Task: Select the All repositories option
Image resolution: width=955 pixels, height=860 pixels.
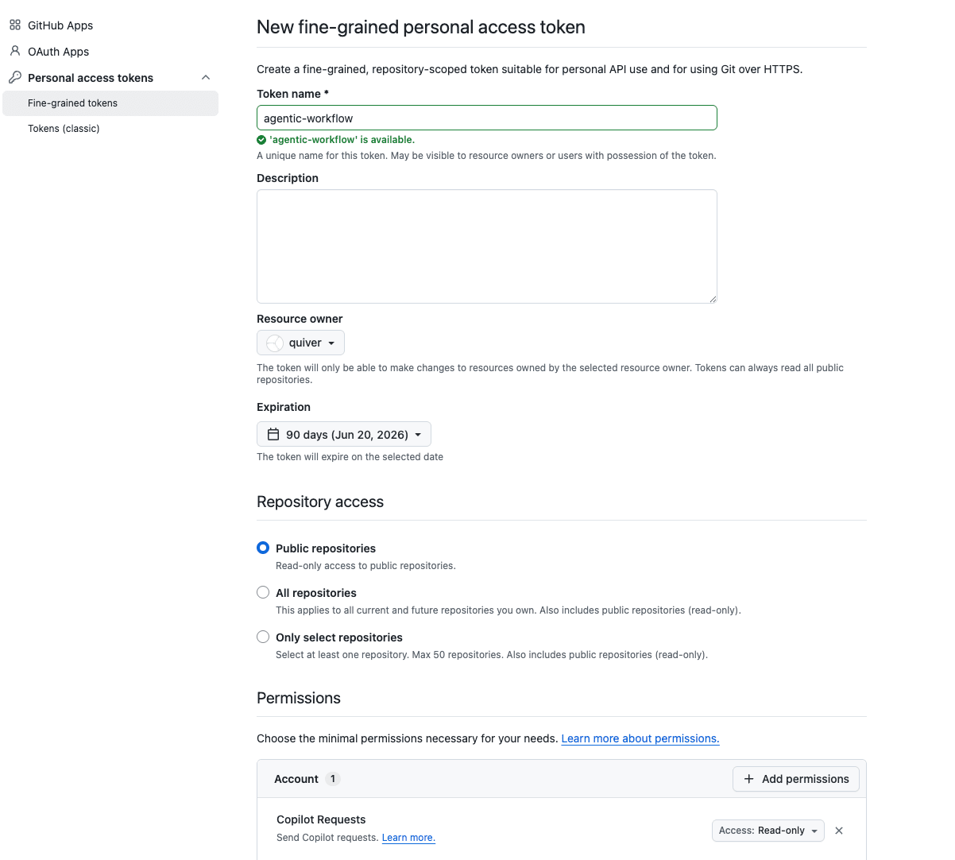Action: point(263,592)
